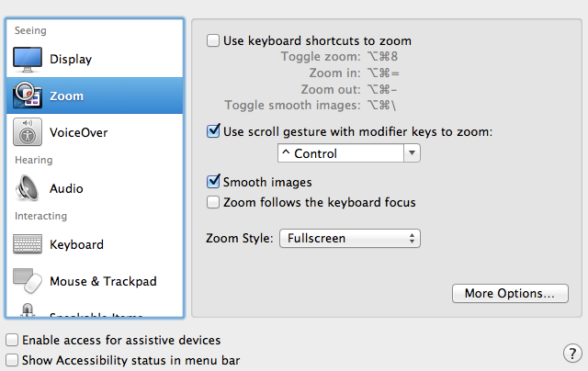
Task: Select the Display monitor icon
Action: (28, 59)
